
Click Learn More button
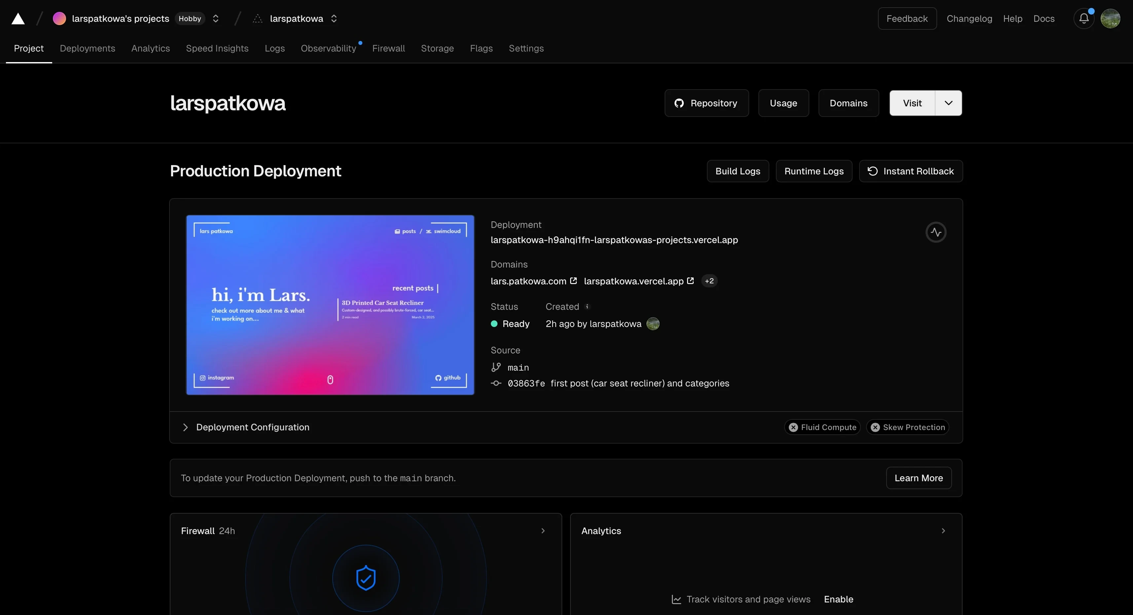coord(918,478)
